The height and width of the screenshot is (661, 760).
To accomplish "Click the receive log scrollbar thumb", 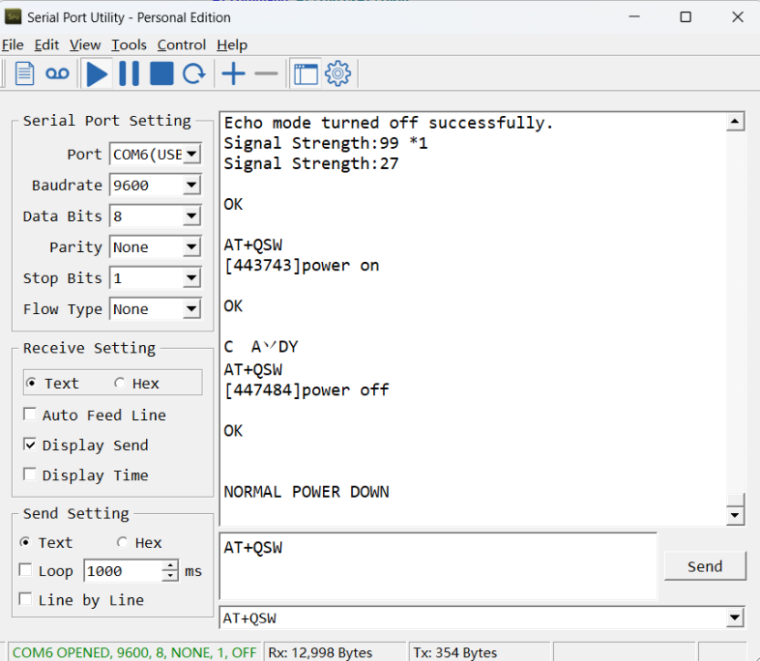I will tap(735, 500).
